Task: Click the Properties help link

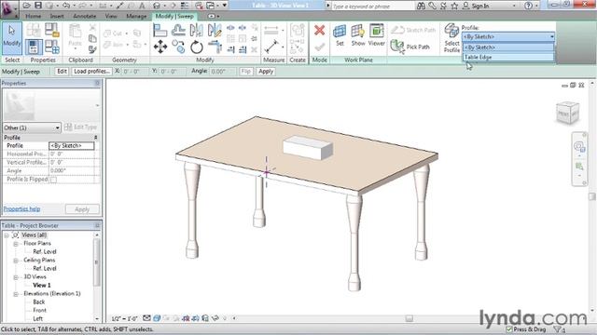Action: [x=21, y=208]
